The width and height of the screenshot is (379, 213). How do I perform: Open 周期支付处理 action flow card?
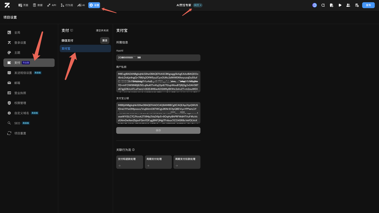pyautogui.click(x=158, y=162)
